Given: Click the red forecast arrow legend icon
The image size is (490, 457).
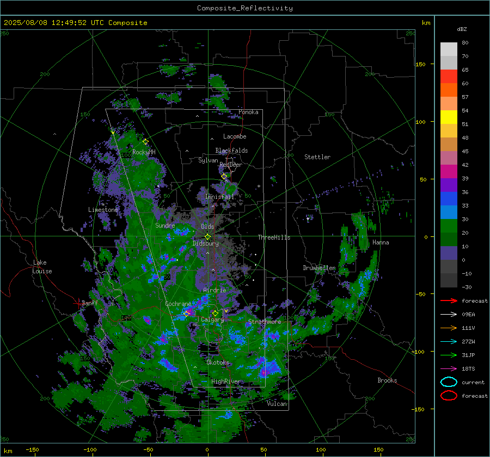Looking at the screenshot, I should pyautogui.click(x=449, y=301).
